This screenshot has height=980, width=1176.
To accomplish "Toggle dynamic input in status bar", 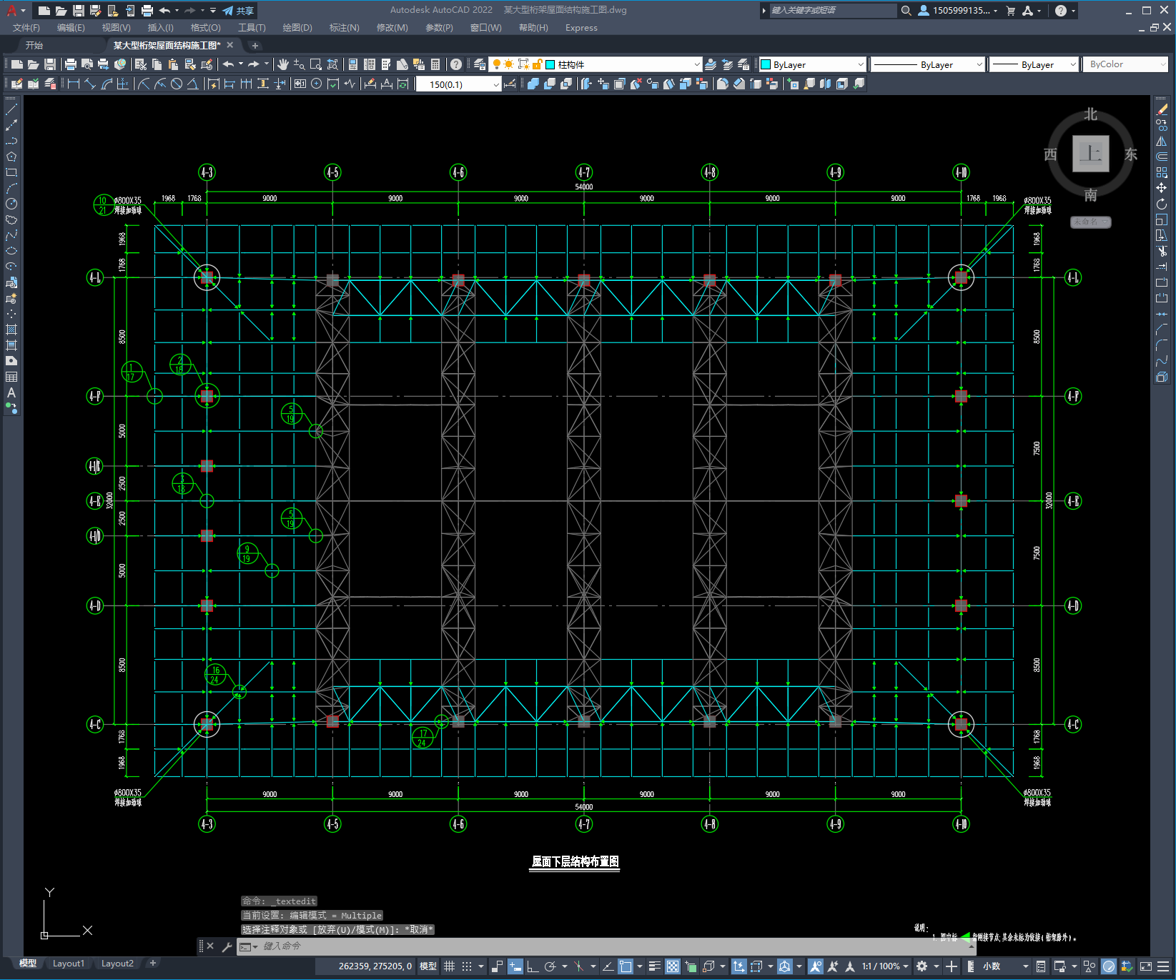I will (515, 966).
